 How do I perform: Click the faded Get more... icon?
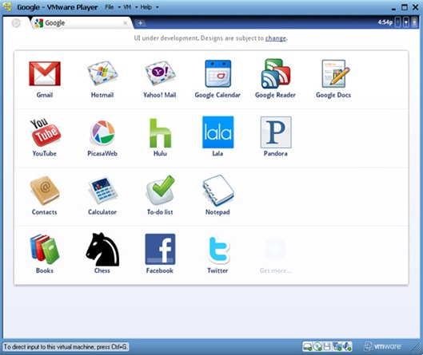276,249
